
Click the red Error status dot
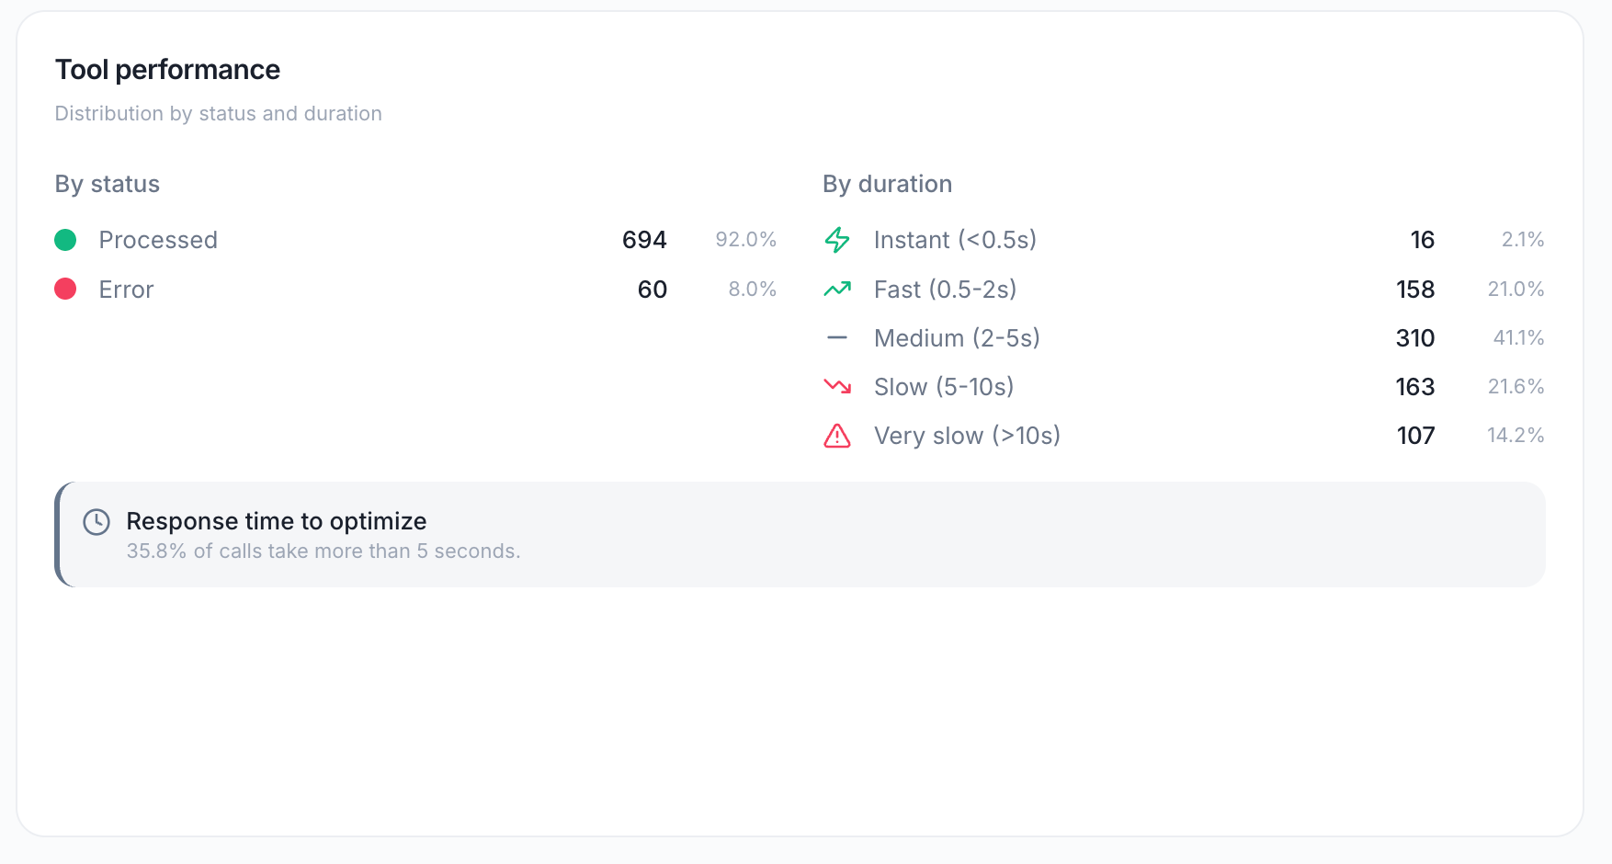(65, 290)
